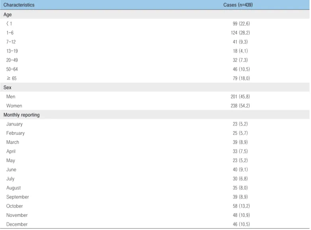Viewport: 311px width, 230px height.
Task: Click the '≥ 65' age row label
Action: 12,78
